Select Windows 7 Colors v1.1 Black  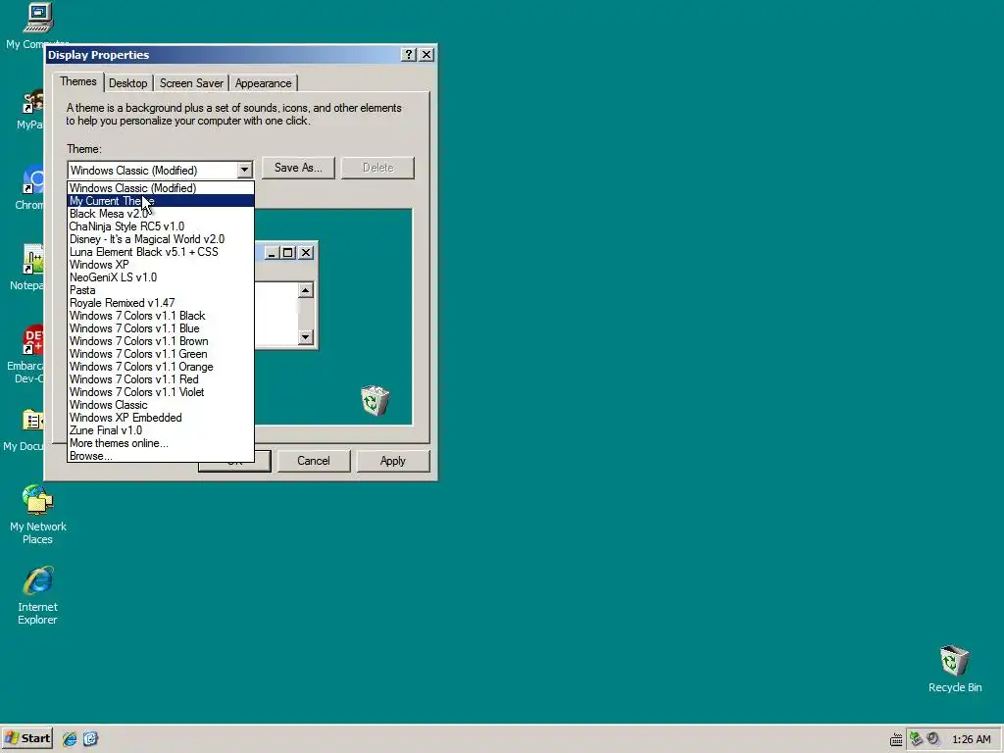coord(161,316)
